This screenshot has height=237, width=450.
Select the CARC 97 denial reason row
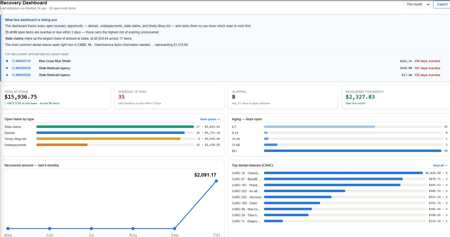click(x=340, y=179)
